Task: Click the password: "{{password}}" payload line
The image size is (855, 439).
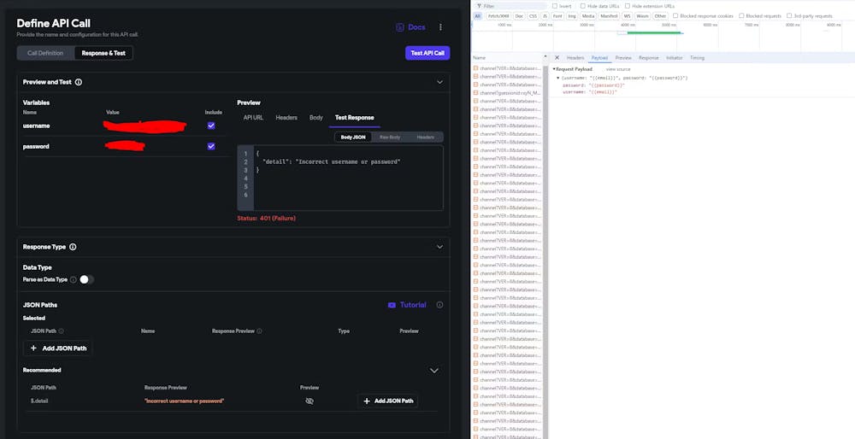Action: tap(593, 85)
